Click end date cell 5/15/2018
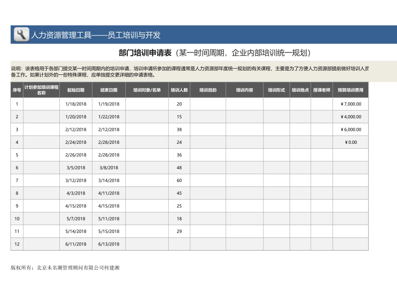 pyautogui.click(x=109, y=231)
